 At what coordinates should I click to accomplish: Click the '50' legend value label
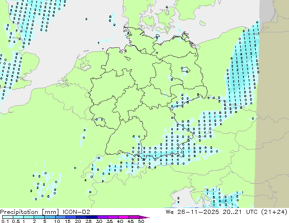pyautogui.click(x=141, y=221)
